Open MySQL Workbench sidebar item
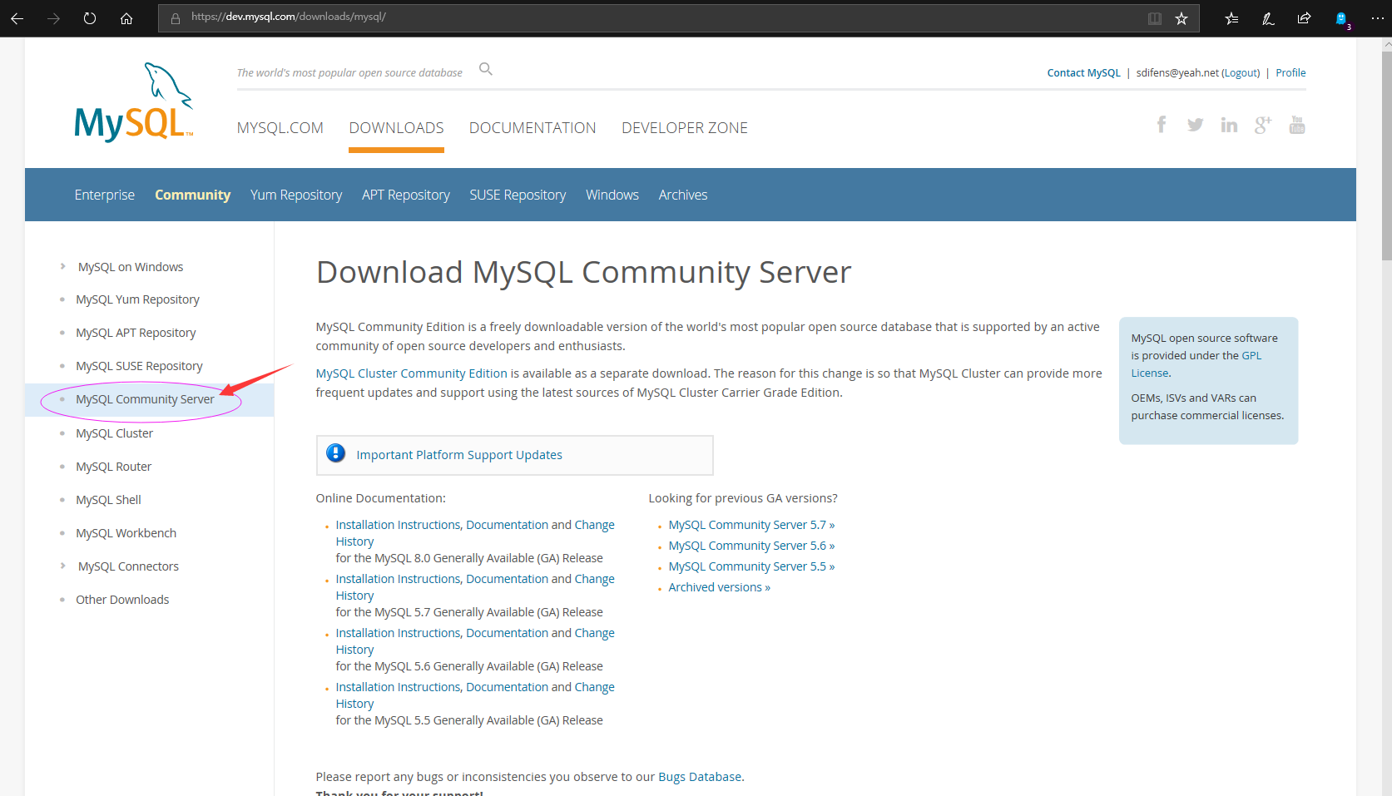The height and width of the screenshot is (796, 1392). click(126, 533)
